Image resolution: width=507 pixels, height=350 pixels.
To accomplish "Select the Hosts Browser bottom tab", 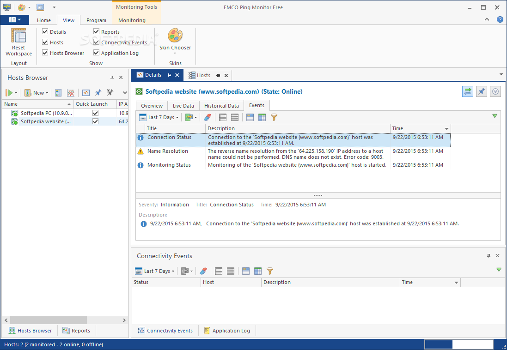I will point(30,331).
